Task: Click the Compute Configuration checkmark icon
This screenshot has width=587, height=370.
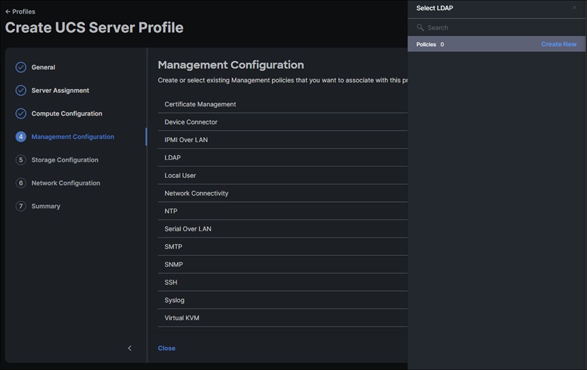Action: point(21,114)
